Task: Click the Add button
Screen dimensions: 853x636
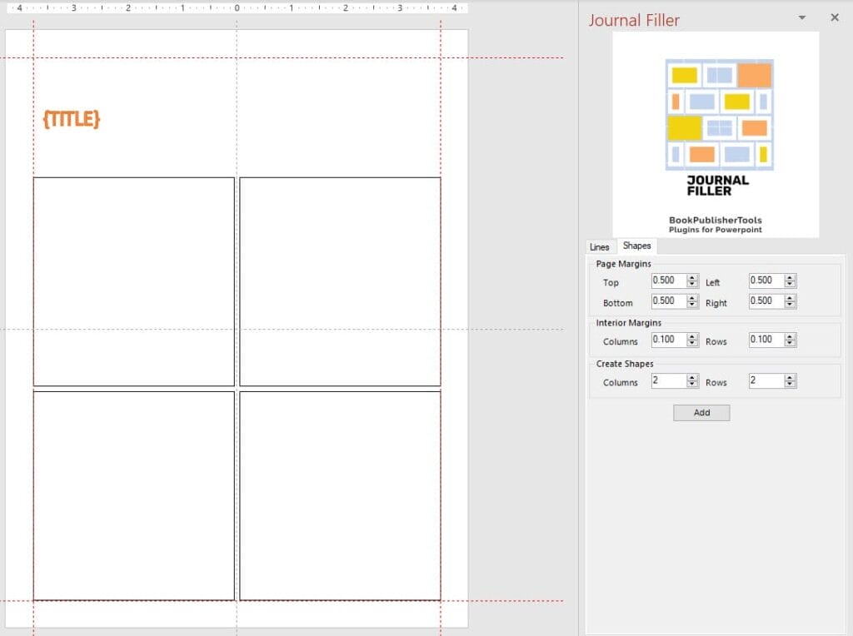Action: point(701,413)
